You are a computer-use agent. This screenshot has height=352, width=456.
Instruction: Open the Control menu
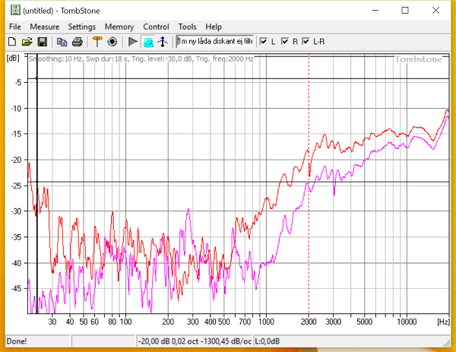[156, 27]
